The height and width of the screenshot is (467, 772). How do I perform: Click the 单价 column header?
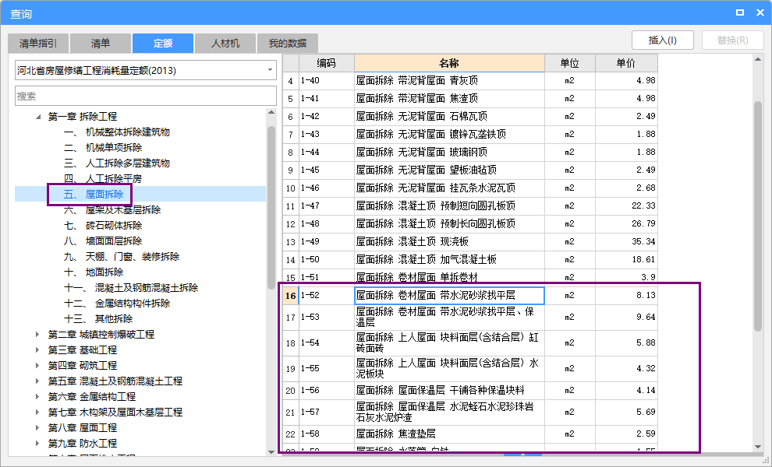click(626, 63)
